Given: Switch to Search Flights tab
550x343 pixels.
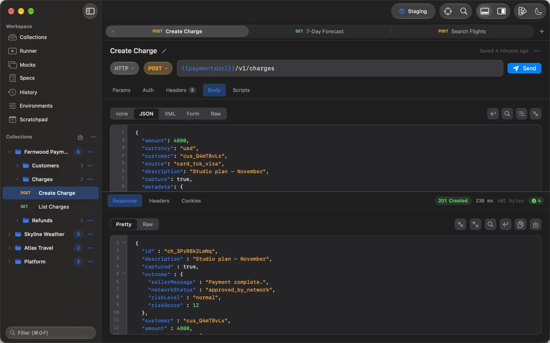Looking at the screenshot, I should click(462, 31).
